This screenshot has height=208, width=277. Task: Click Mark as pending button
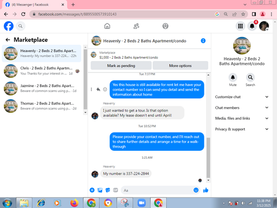point(121,65)
